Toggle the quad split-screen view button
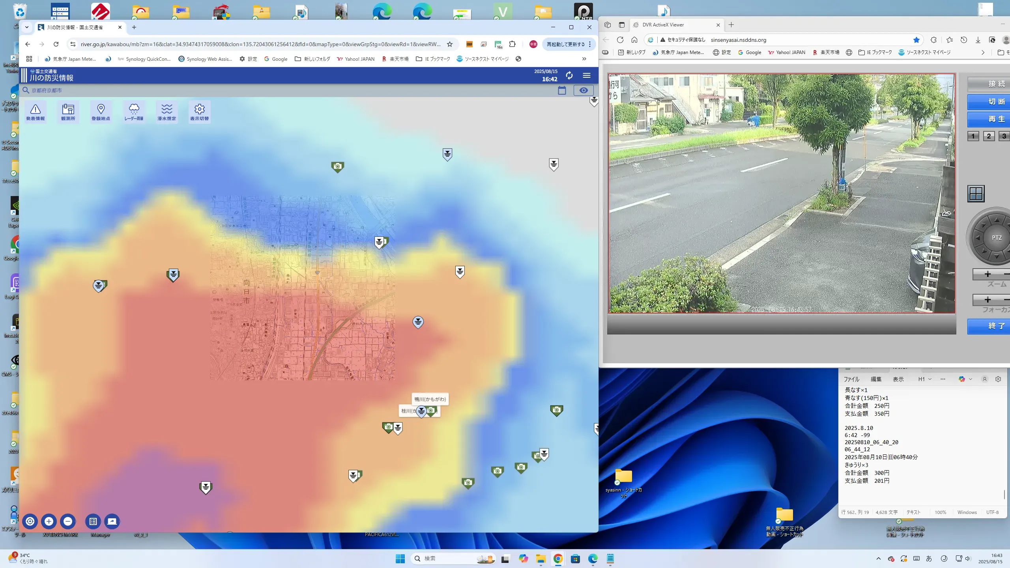 (976, 194)
